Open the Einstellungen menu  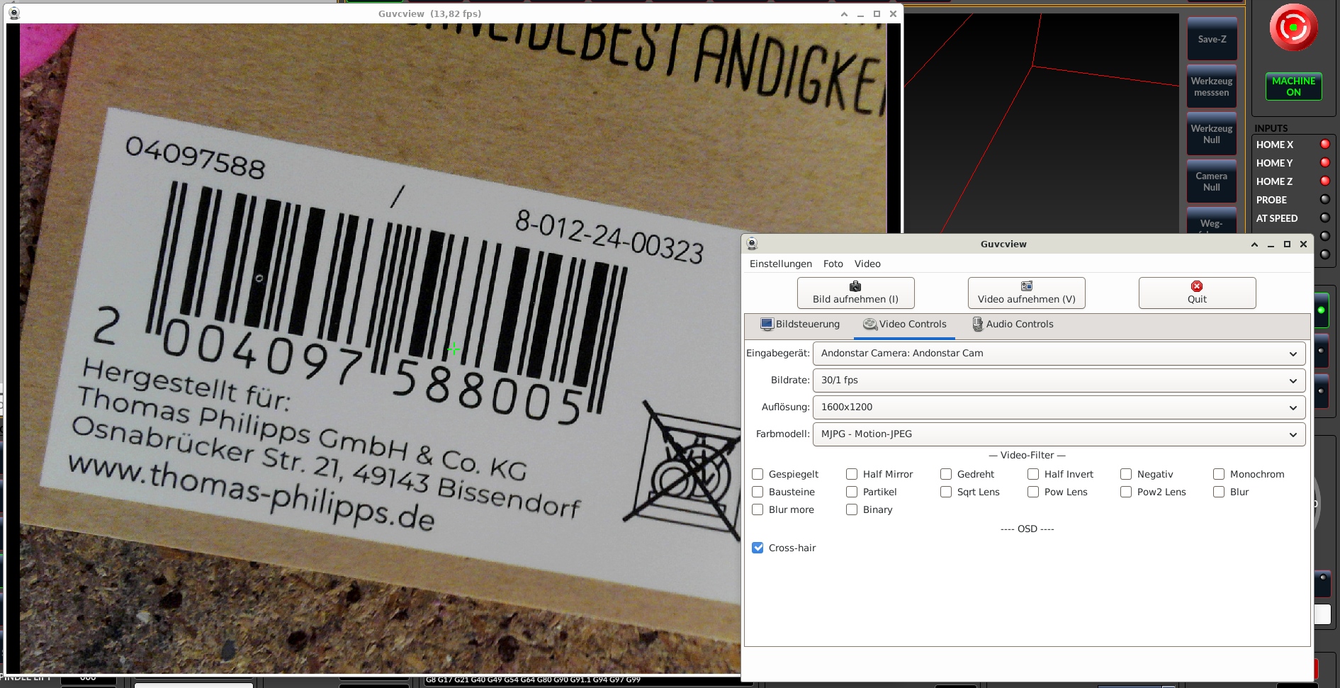(x=780, y=264)
